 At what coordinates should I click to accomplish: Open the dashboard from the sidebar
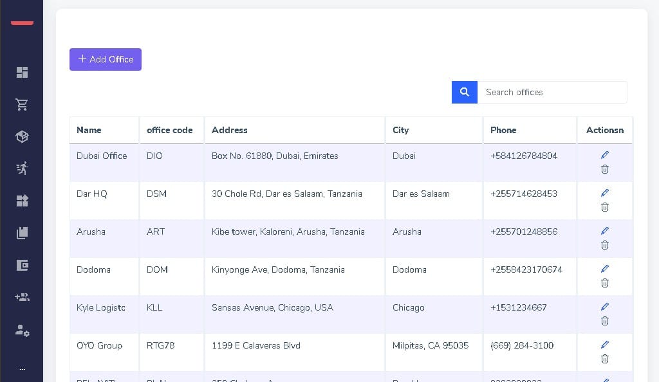tap(22, 72)
